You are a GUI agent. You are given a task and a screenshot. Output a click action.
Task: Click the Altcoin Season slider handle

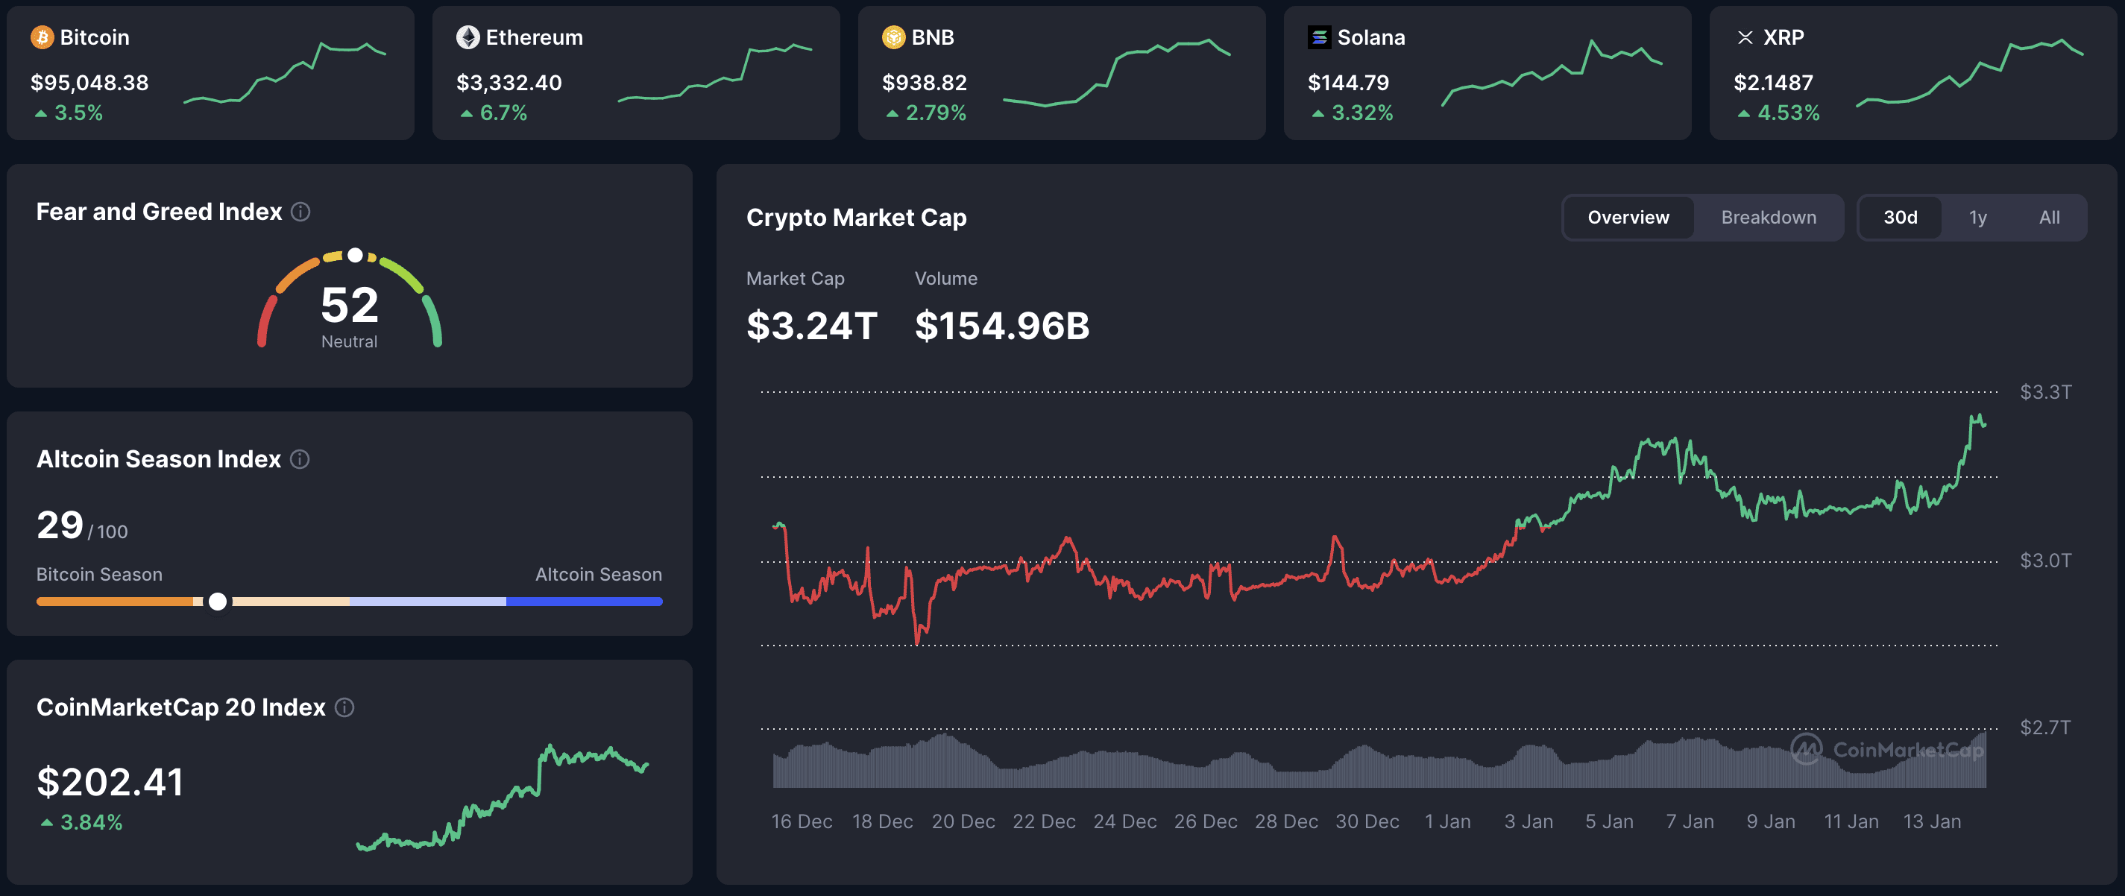[218, 602]
